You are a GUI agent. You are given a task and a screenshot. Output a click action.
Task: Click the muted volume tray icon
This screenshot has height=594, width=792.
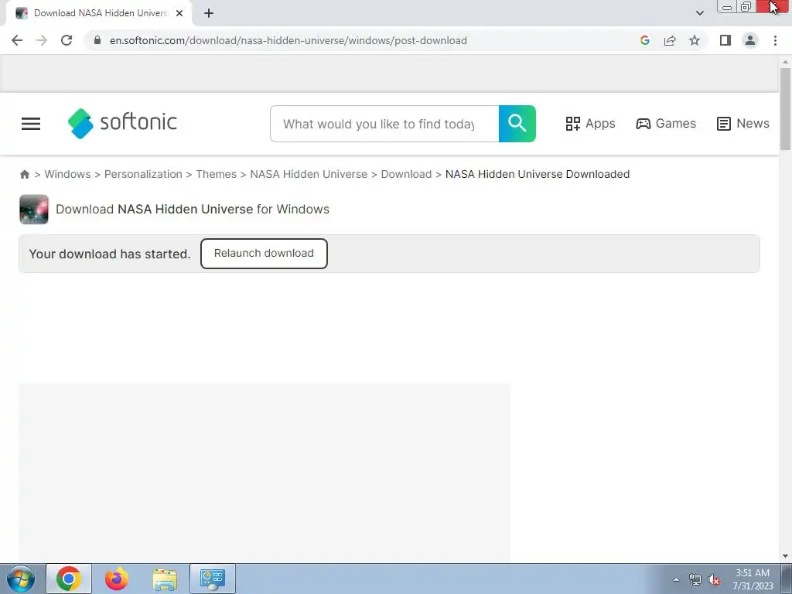[x=714, y=580]
